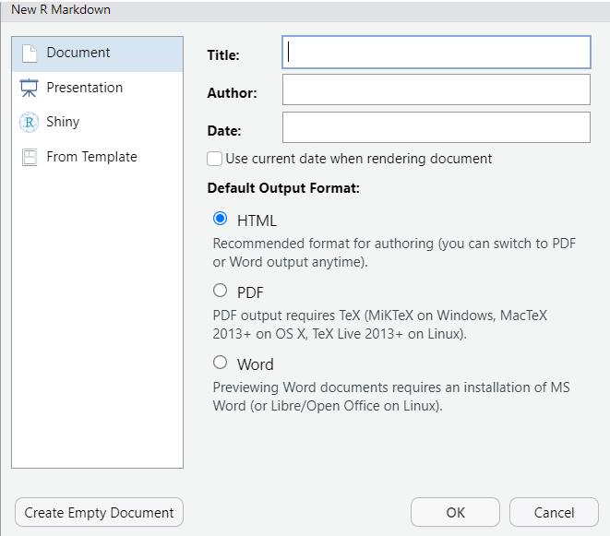The width and height of the screenshot is (610, 536).
Task: Choose the Shiny entry label
Action: pos(63,122)
